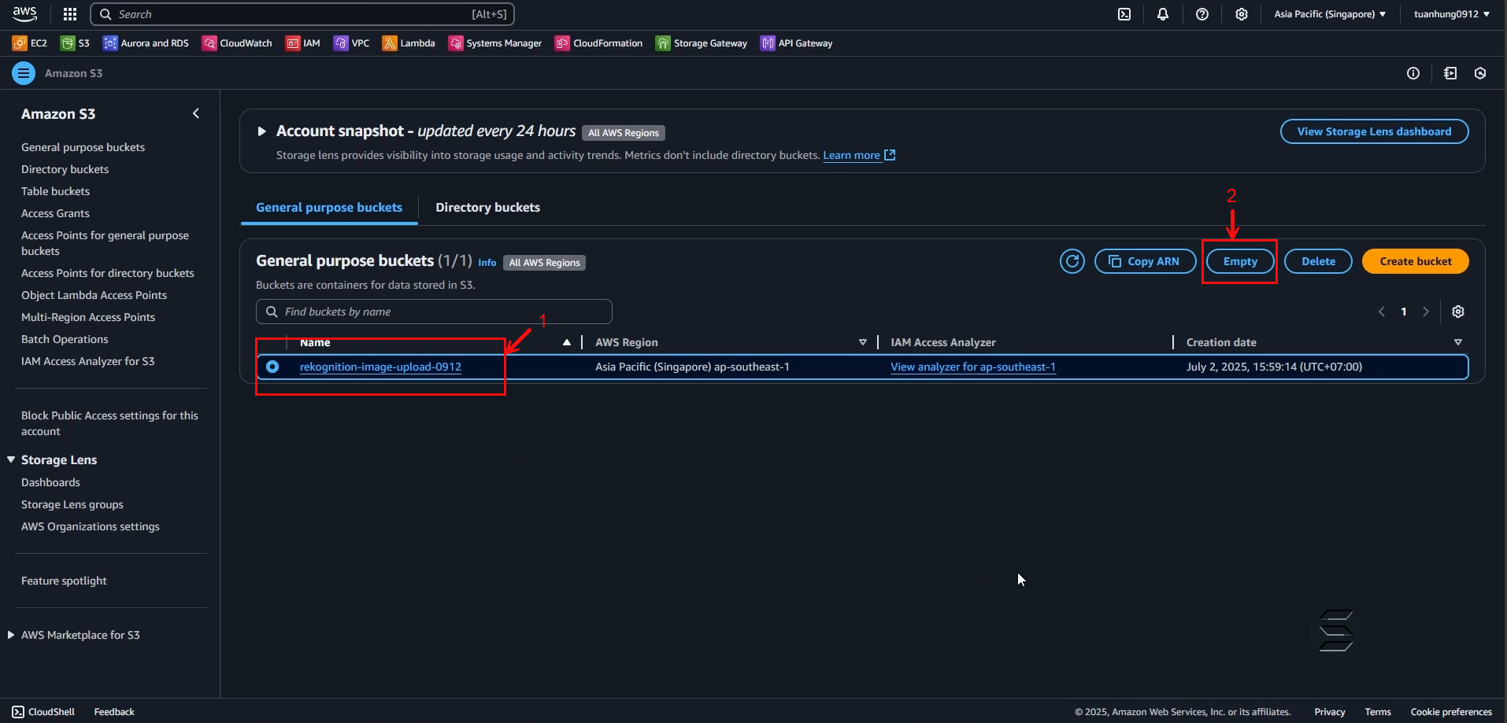Open the tuanhung0912 account menu
The width and height of the screenshot is (1507, 723).
pyautogui.click(x=1452, y=14)
